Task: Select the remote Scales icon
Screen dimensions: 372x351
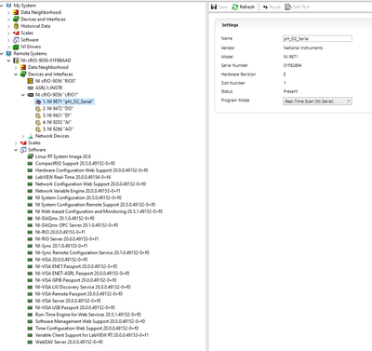Action: pos(23,143)
